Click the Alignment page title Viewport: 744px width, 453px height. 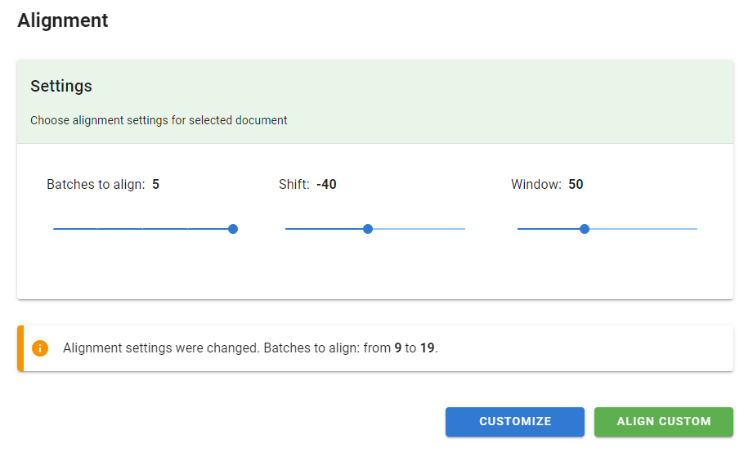tap(63, 20)
